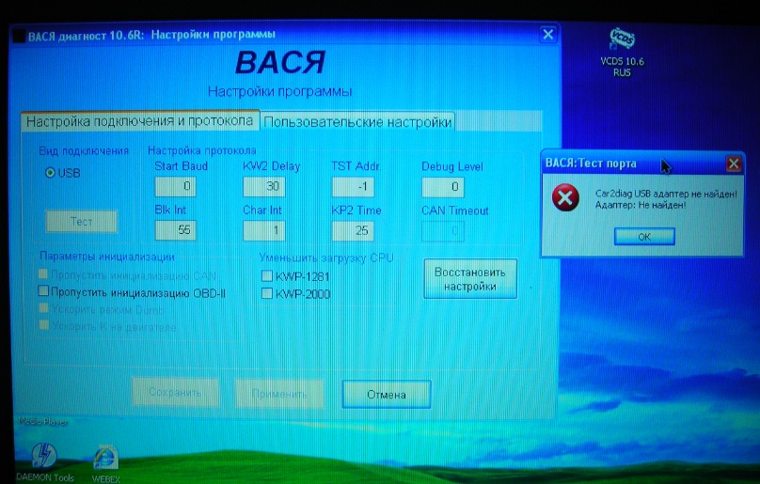This screenshot has height=484, width=760.
Task: Enable the KWP-2000 CPU load checkbox
Action: click(266, 293)
